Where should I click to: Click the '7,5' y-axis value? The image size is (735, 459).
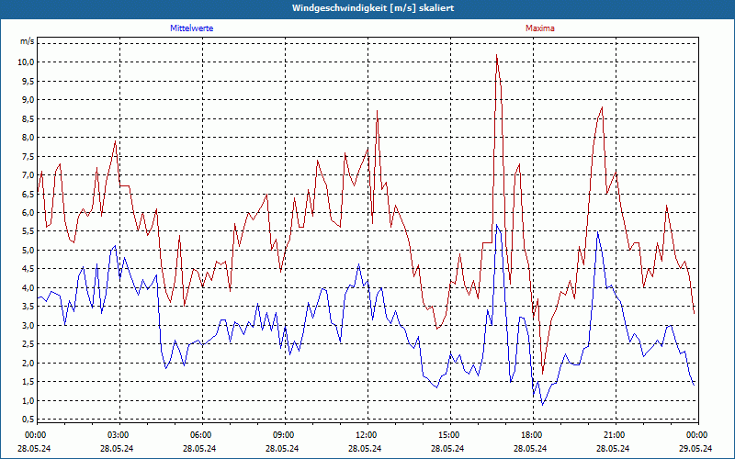(28, 156)
